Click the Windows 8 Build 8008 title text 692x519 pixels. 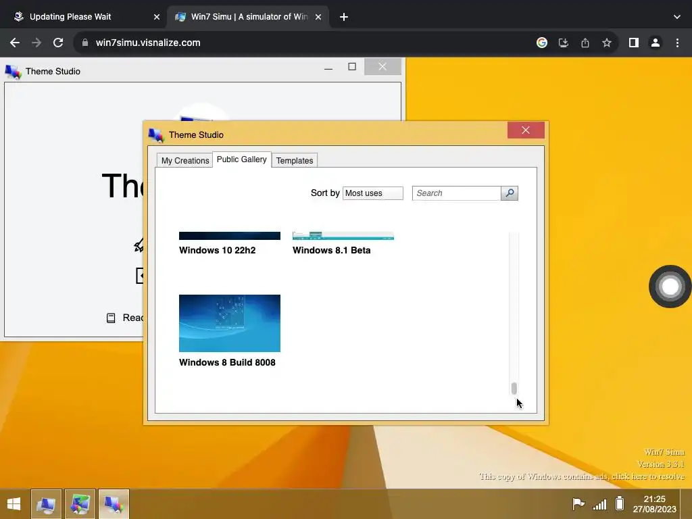(227, 362)
